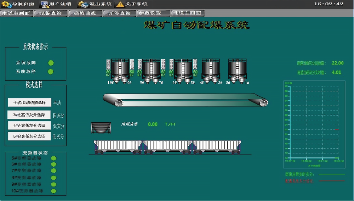Click the 导航页面 gear icon
The image size is (354, 201).
(x=6, y=4)
